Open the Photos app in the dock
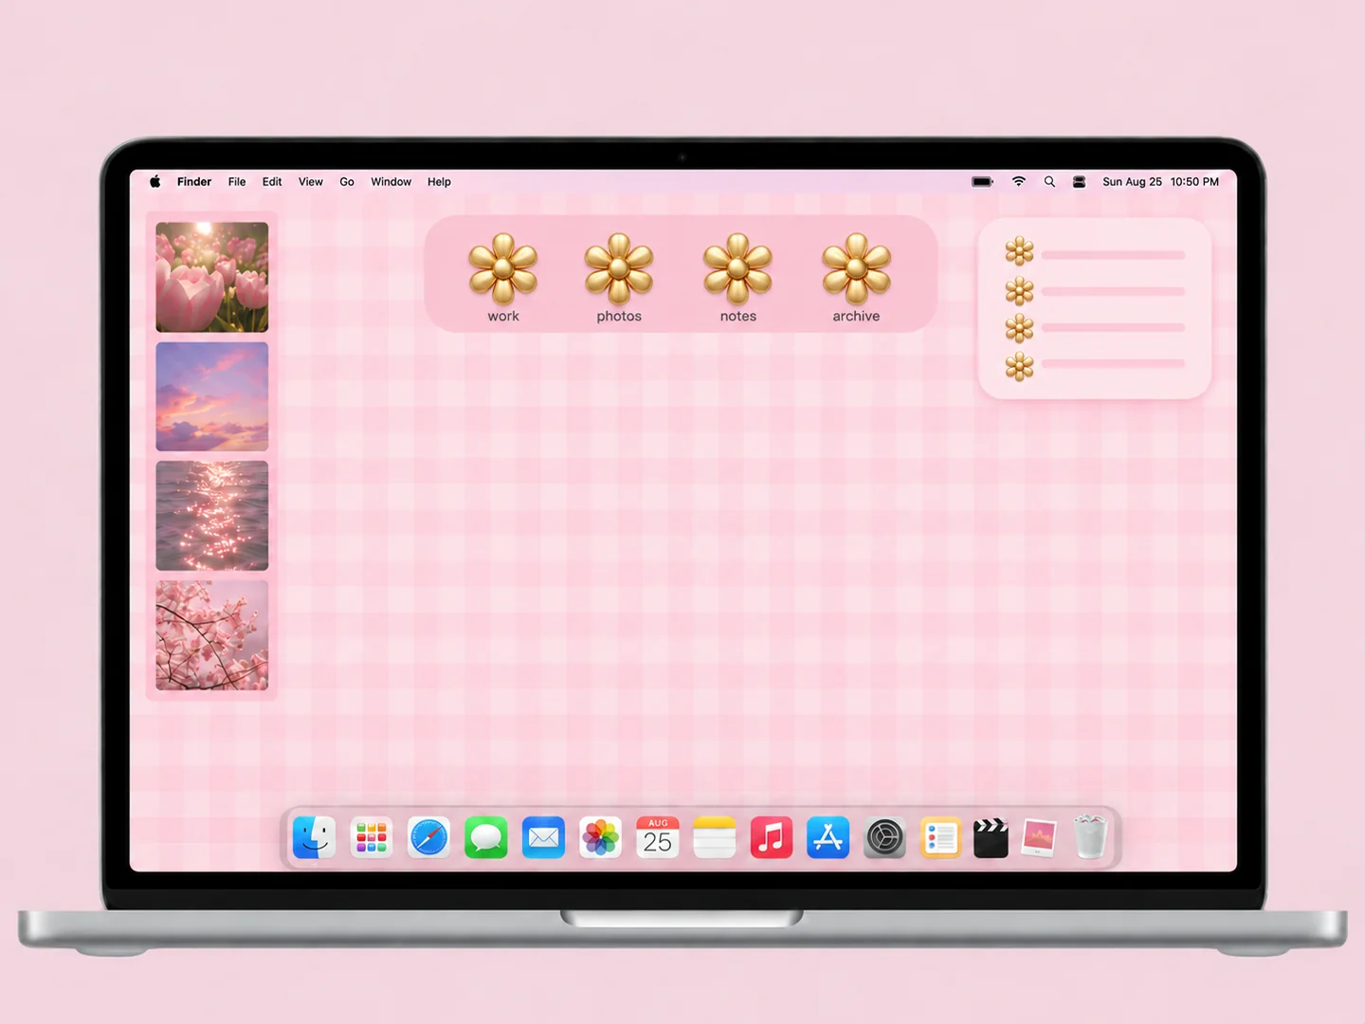The image size is (1365, 1024). coord(600,838)
